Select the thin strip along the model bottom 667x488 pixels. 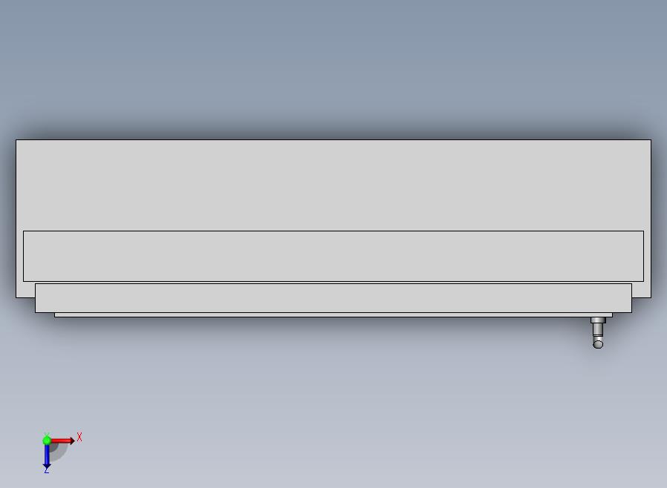pos(333,315)
